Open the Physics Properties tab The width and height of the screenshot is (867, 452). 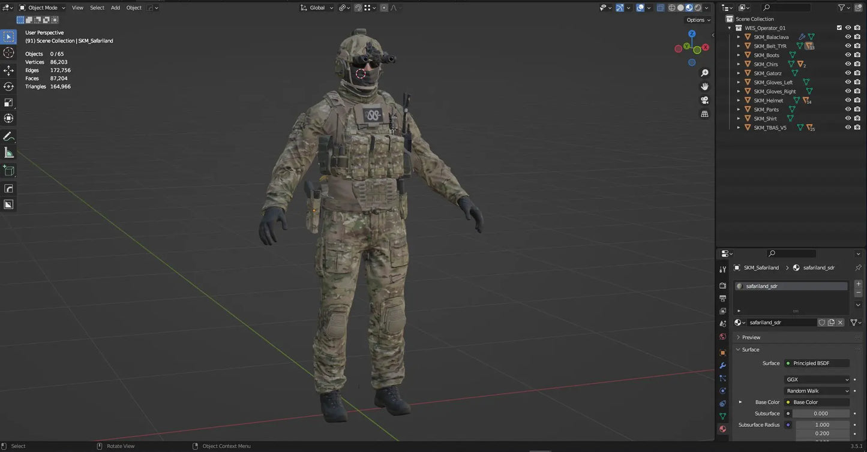click(722, 390)
